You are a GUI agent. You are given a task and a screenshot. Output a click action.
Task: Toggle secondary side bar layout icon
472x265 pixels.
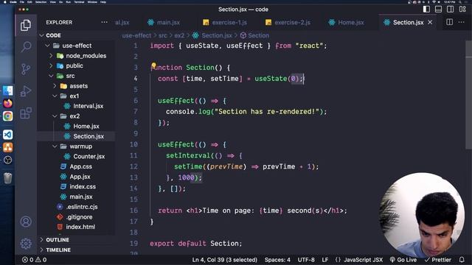tap(451, 10)
